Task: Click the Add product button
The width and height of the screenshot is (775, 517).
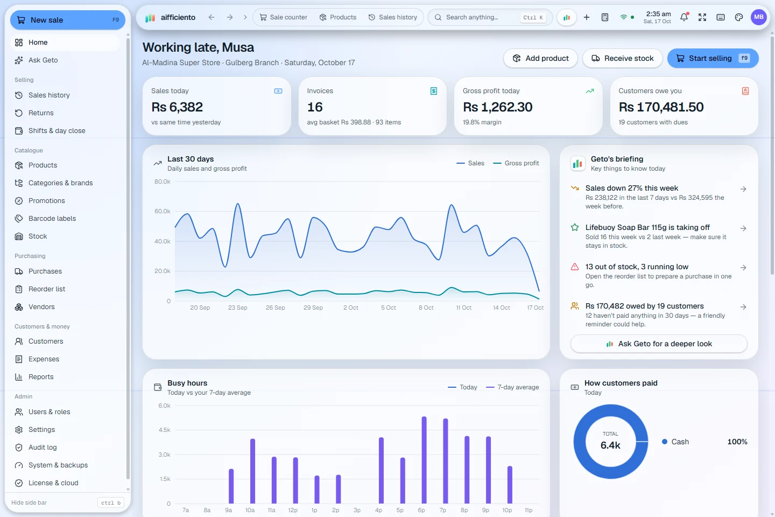Action: click(x=540, y=58)
